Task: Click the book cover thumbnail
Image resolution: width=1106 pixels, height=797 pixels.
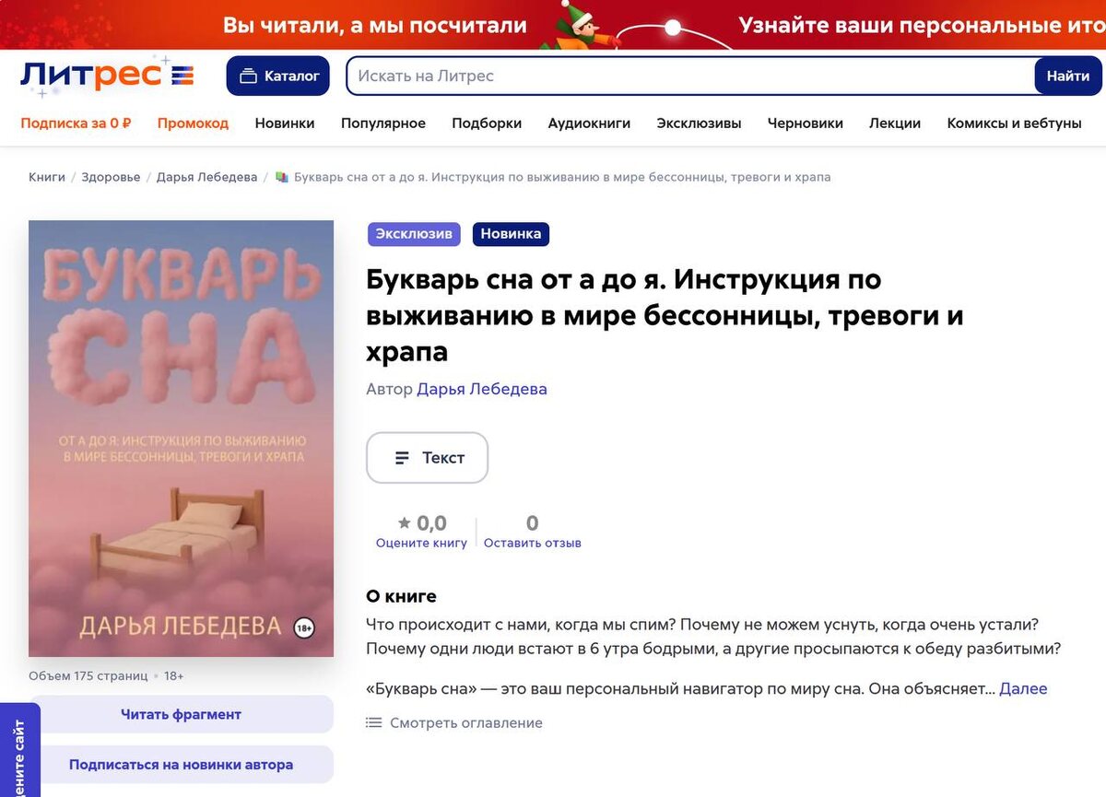Action: [182, 439]
